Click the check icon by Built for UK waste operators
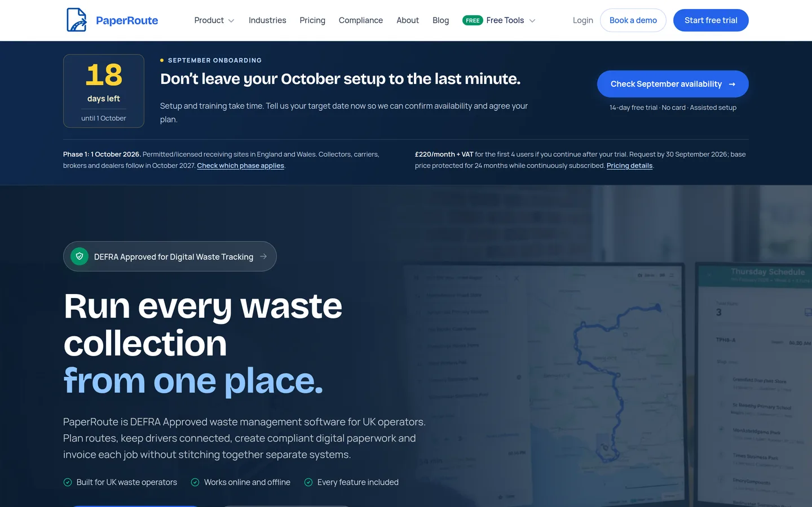This screenshot has height=507, width=812. coord(68,482)
